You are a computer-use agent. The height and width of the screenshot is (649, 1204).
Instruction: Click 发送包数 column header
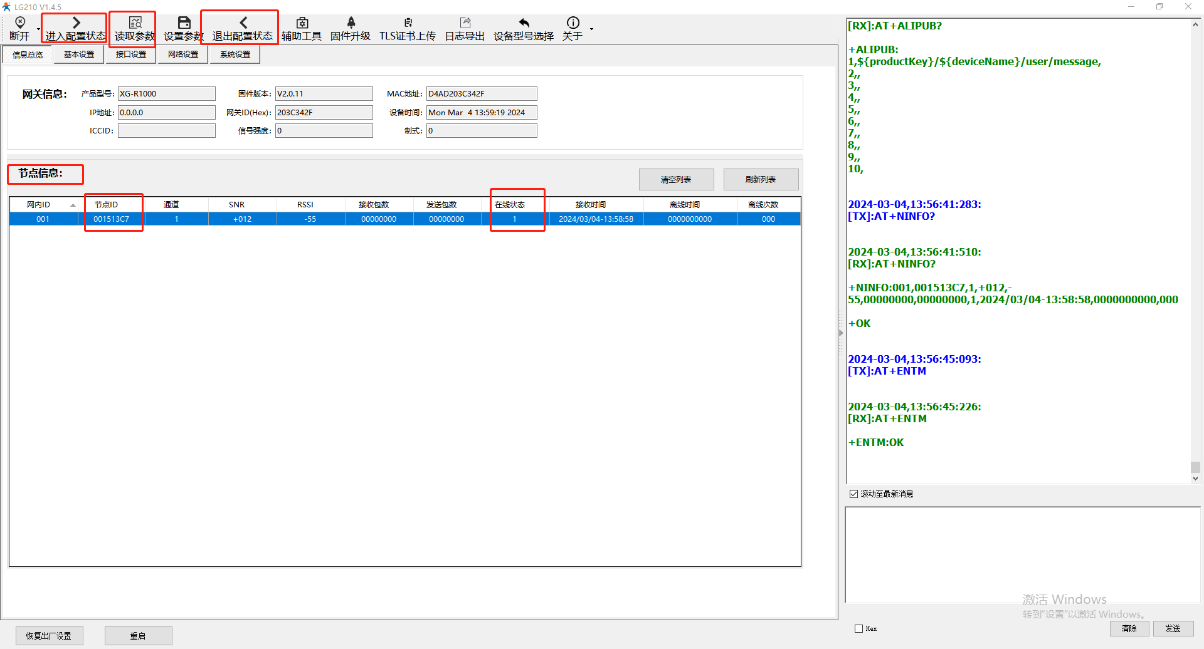click(x=446, y=205)
